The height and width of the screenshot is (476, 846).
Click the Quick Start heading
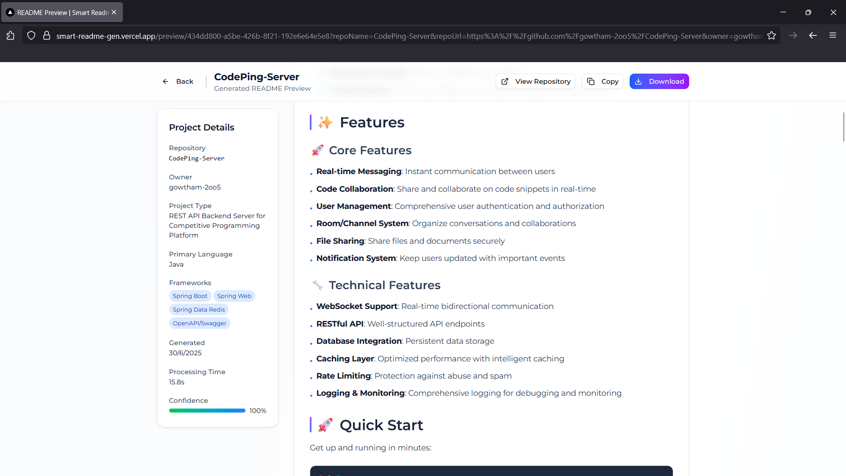381,425
